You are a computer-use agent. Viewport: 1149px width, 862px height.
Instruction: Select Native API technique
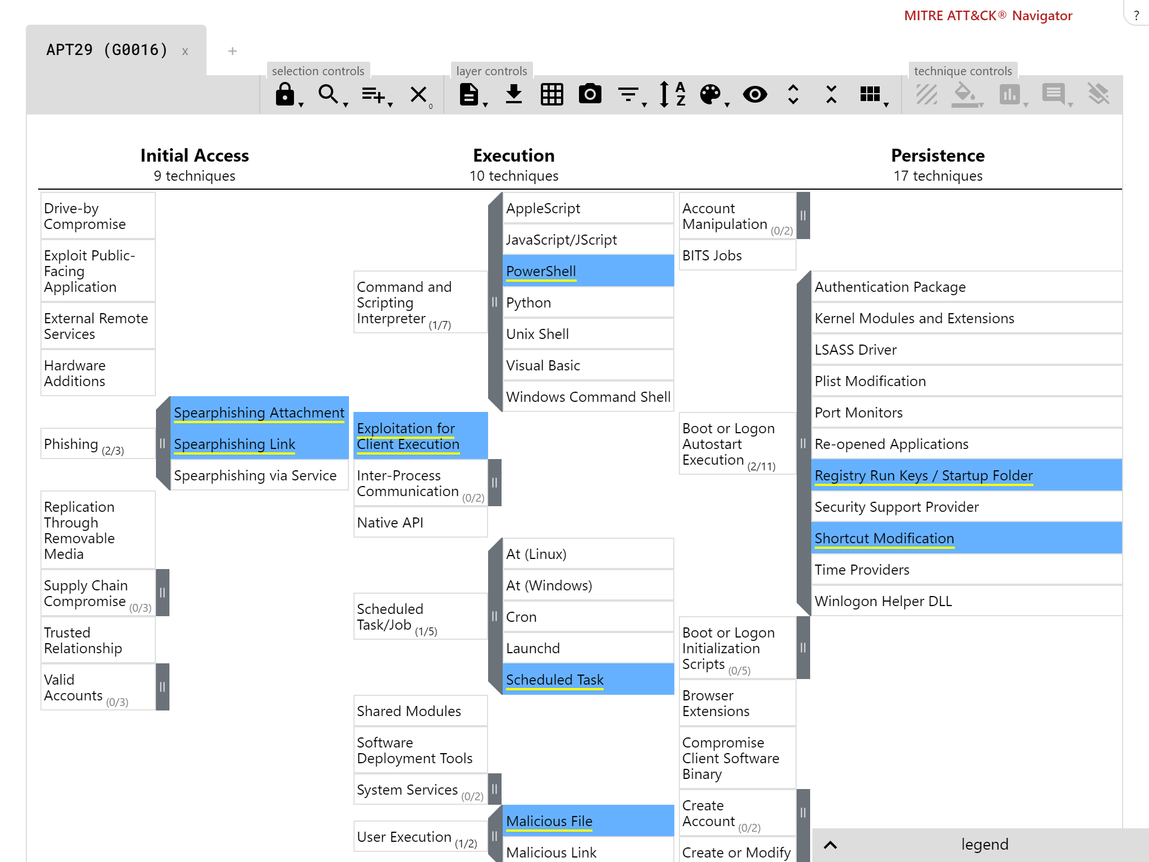pos(421,522)
